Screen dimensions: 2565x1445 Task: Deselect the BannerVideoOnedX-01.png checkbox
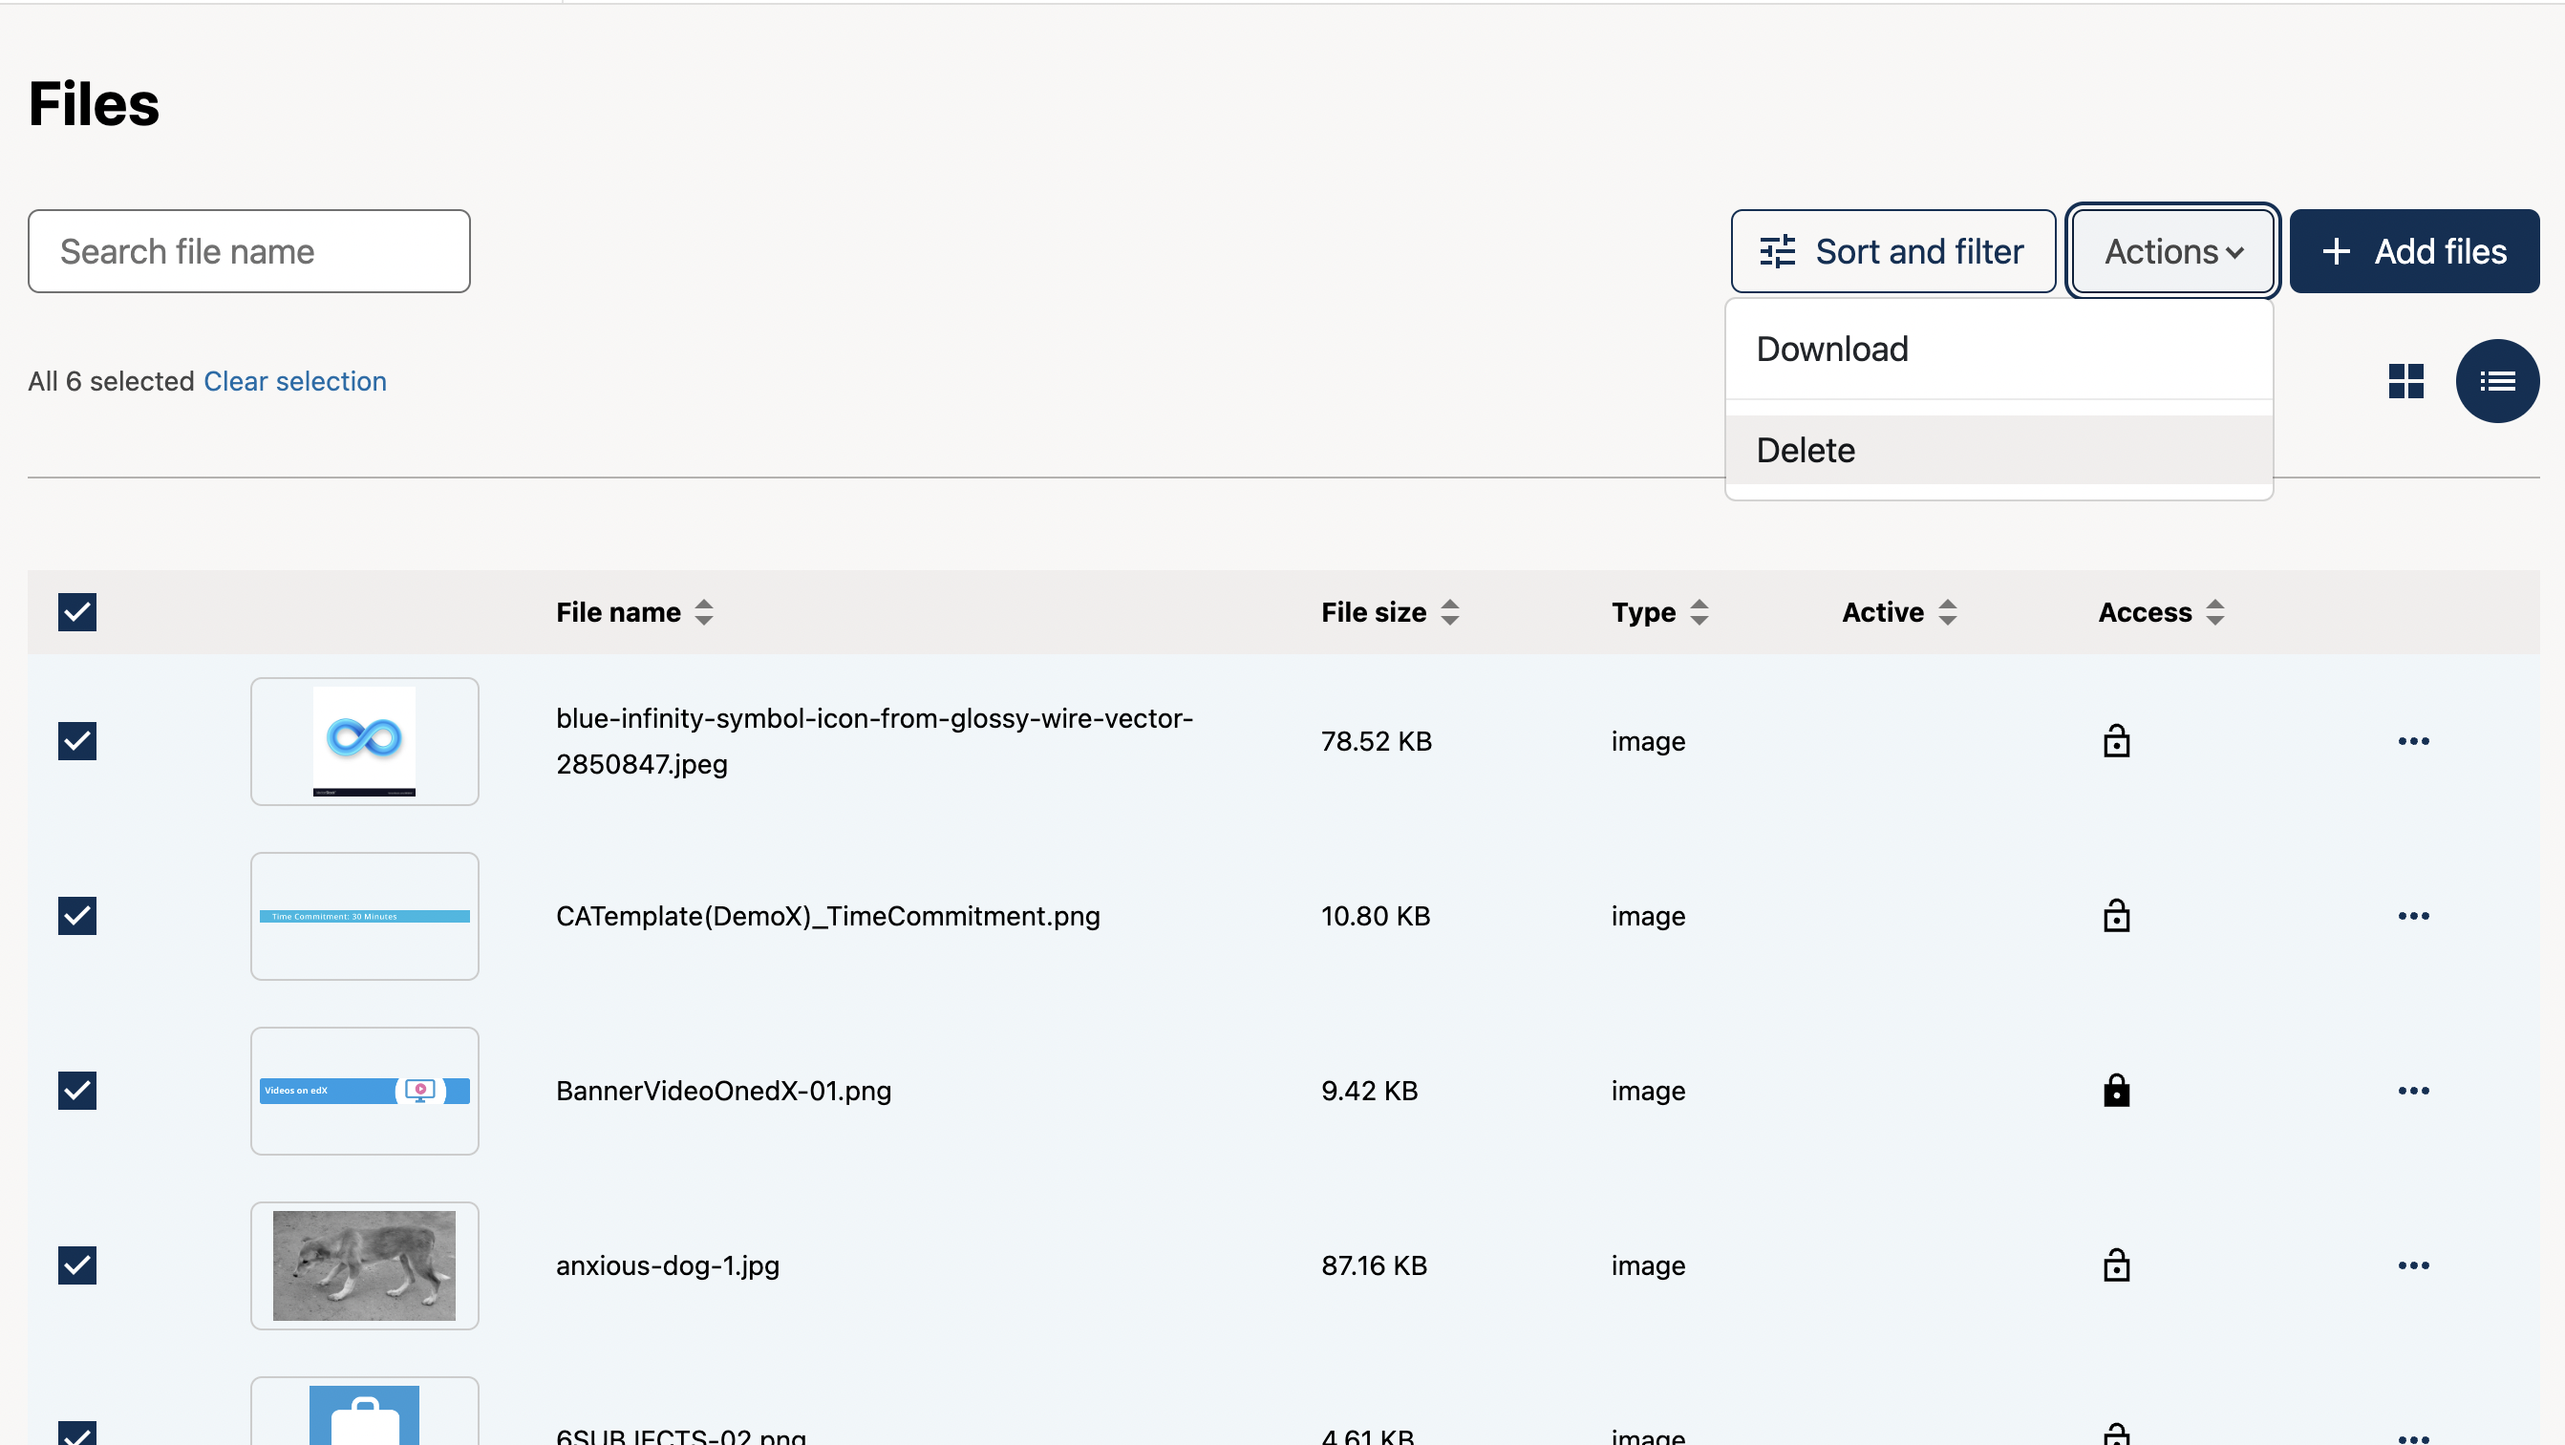click(76, 1091)
